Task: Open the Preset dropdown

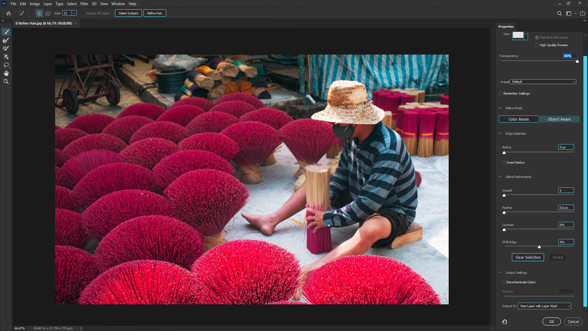Action: (543, 82)
